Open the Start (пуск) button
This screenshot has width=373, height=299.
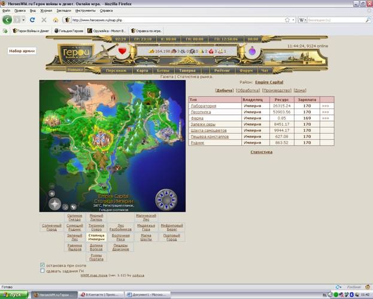click(14, 295)
